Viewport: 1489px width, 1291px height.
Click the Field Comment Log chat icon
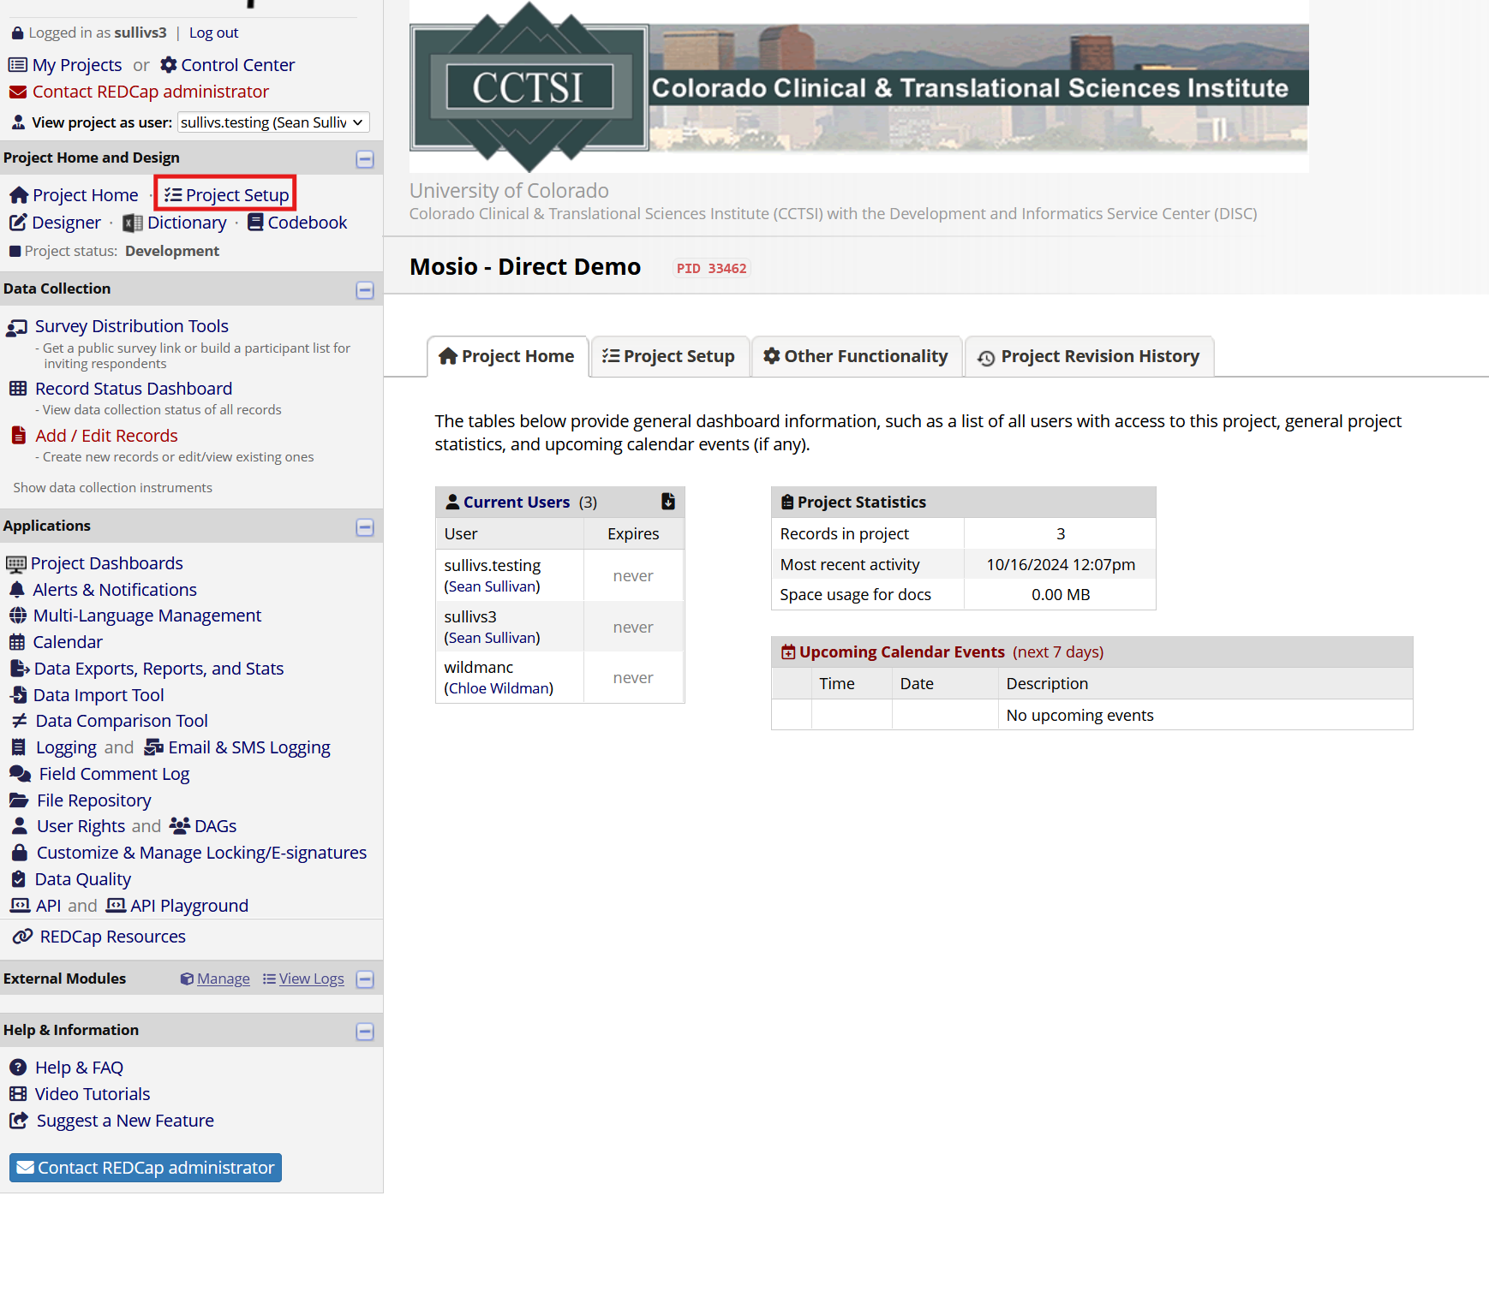pos(21,774)
